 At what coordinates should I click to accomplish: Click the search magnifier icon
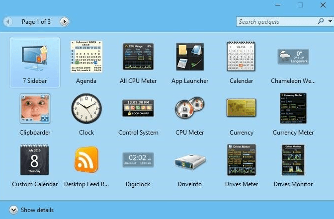tap(321, 21)
